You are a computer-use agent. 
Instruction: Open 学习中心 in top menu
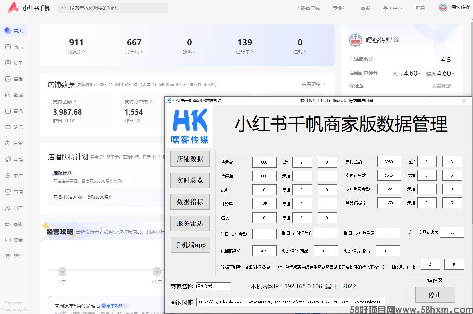pos(393,8)
